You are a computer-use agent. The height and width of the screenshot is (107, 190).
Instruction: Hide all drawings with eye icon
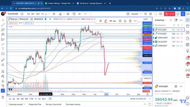coord(3,86)
